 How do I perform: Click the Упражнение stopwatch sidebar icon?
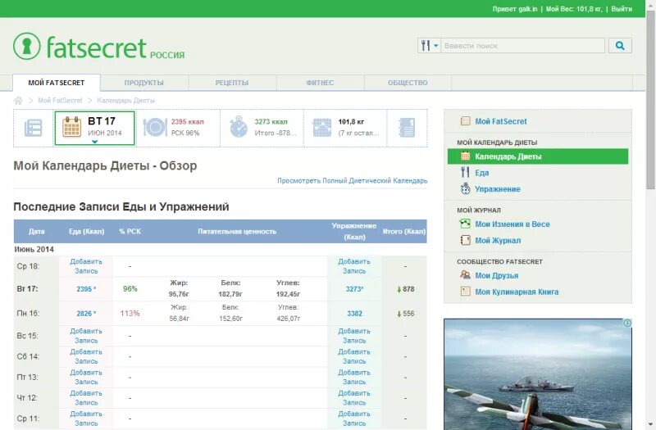465,189
